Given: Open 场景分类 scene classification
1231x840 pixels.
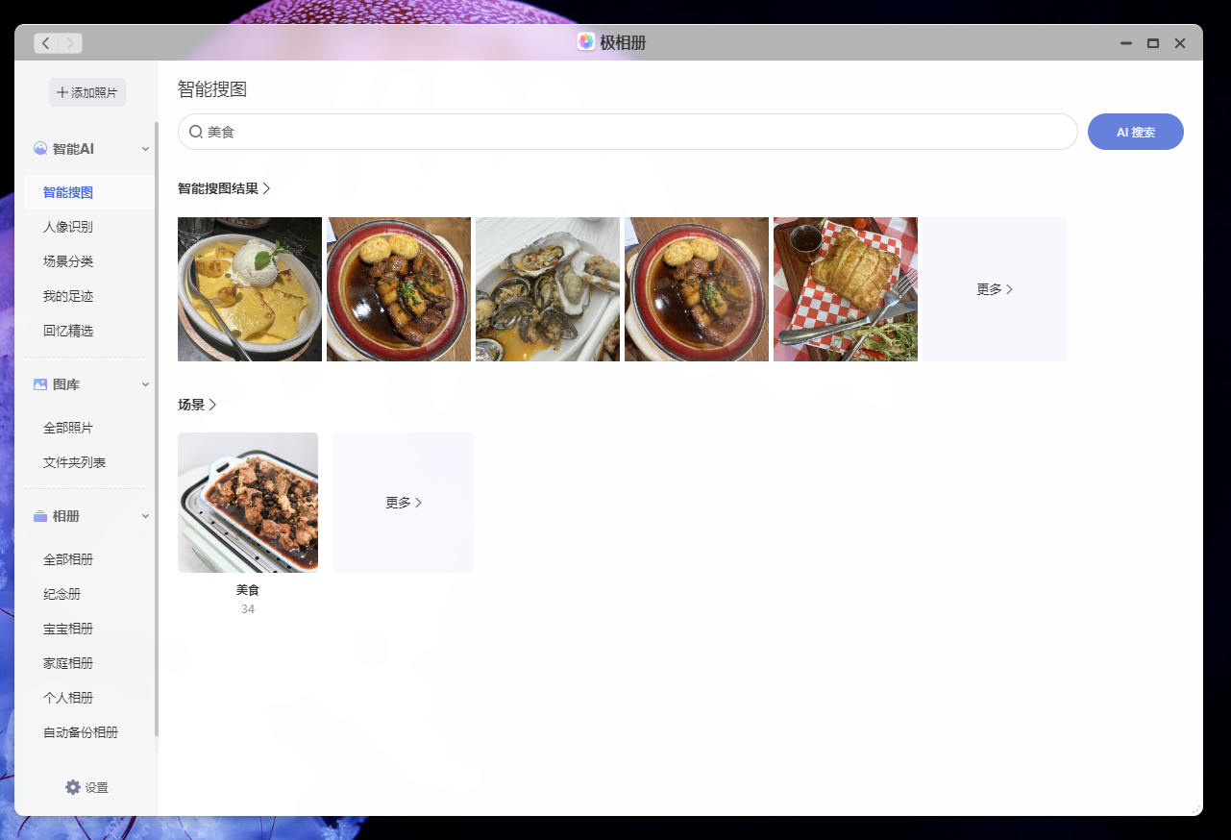Looking at the screenshot, I should click(x=67, y=260).
